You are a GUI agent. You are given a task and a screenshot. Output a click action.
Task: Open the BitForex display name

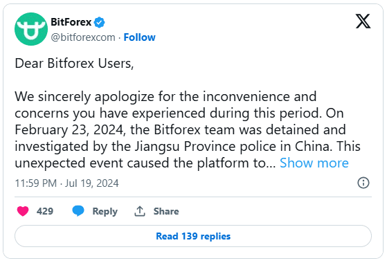tap(71, 22)
